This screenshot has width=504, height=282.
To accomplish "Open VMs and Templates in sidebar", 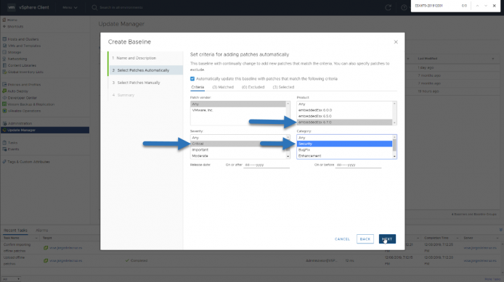I will (x=24, y=46).
